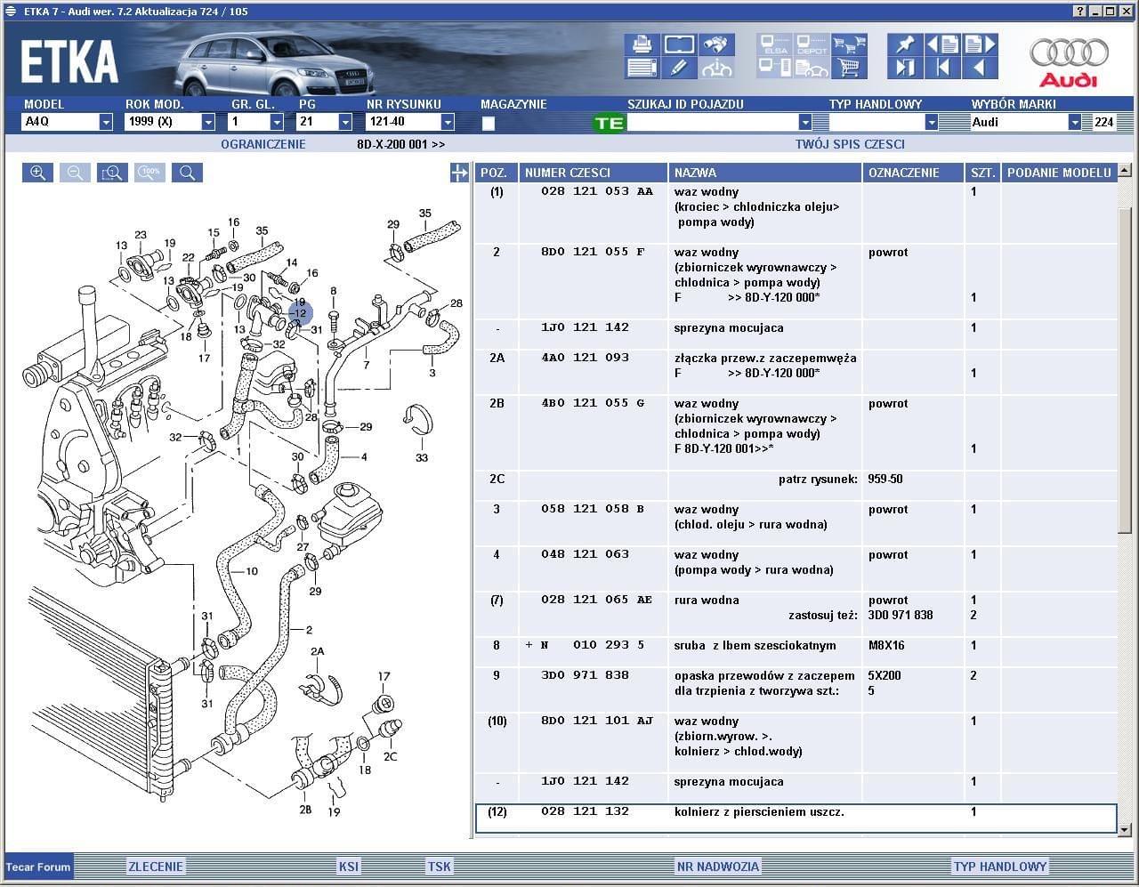The height and width of the screenshot is (887, 1139).
Task: Click the ZLECENIE tab in bottom bar
Action: (156, 867)
